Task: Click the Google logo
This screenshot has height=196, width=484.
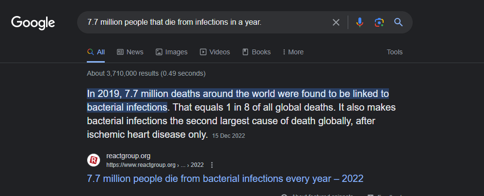Action: tap(33, 22)
